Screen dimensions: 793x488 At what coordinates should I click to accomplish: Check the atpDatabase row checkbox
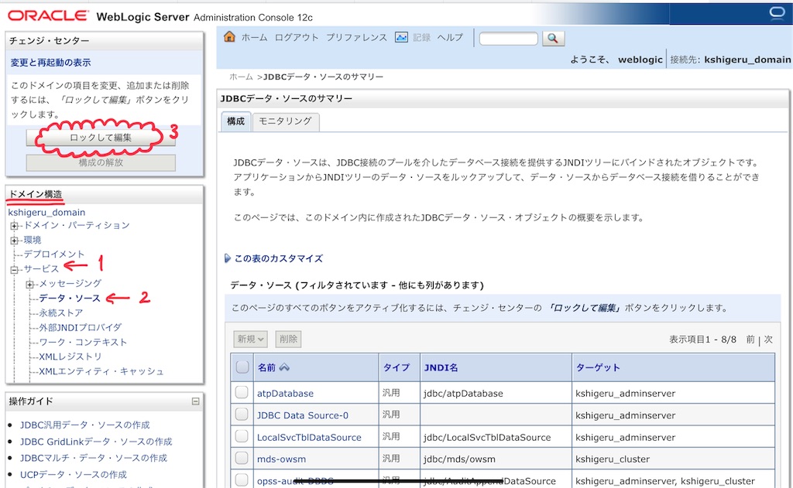[242, 392]
